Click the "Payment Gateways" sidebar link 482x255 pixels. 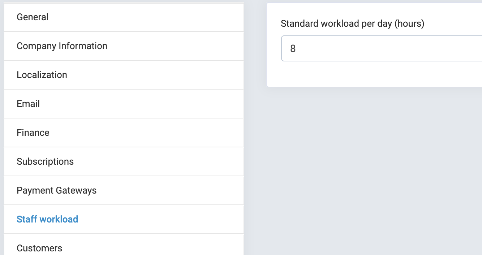56,191
